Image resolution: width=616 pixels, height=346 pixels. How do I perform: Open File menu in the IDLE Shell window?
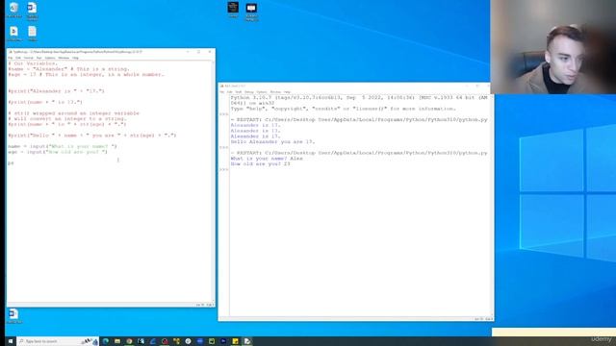(x=222, y=92)
